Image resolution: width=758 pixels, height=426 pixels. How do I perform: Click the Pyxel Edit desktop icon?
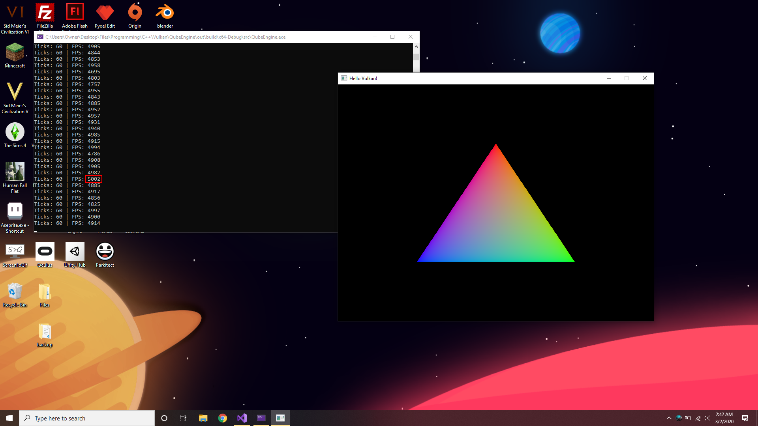point(105,14)
